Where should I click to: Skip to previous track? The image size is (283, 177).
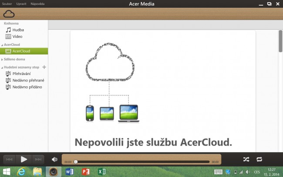pos(10,159)
